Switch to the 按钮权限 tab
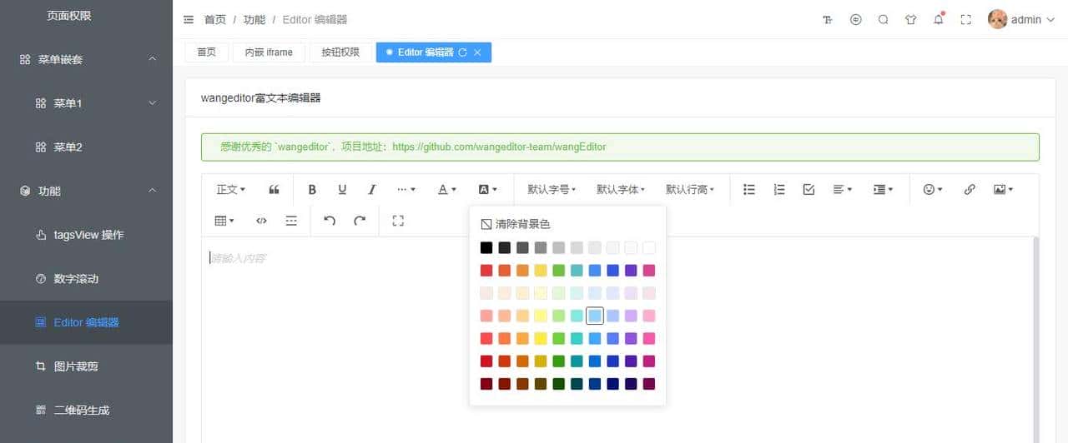 point(340,52)
